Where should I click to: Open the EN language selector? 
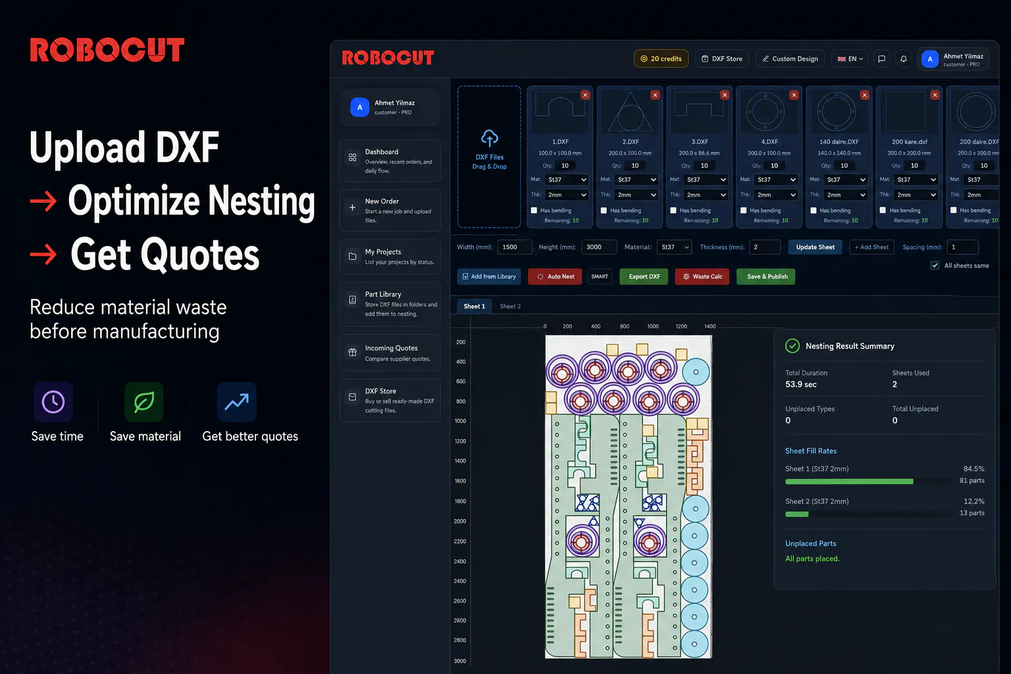coord(850,59)
